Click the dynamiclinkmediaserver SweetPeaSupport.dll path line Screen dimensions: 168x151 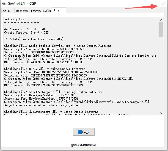[77, 102]
